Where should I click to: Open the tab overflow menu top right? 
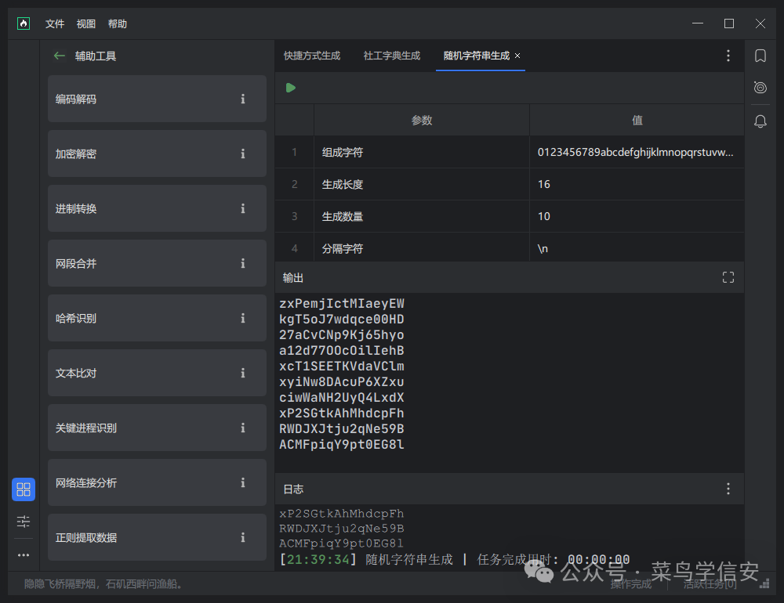[728, 56]
